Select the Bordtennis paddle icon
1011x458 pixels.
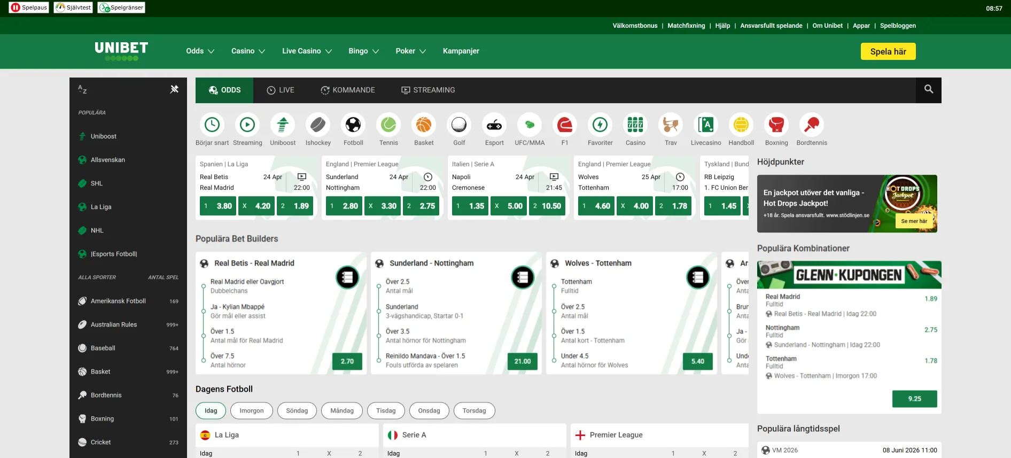tap(812, 125)
